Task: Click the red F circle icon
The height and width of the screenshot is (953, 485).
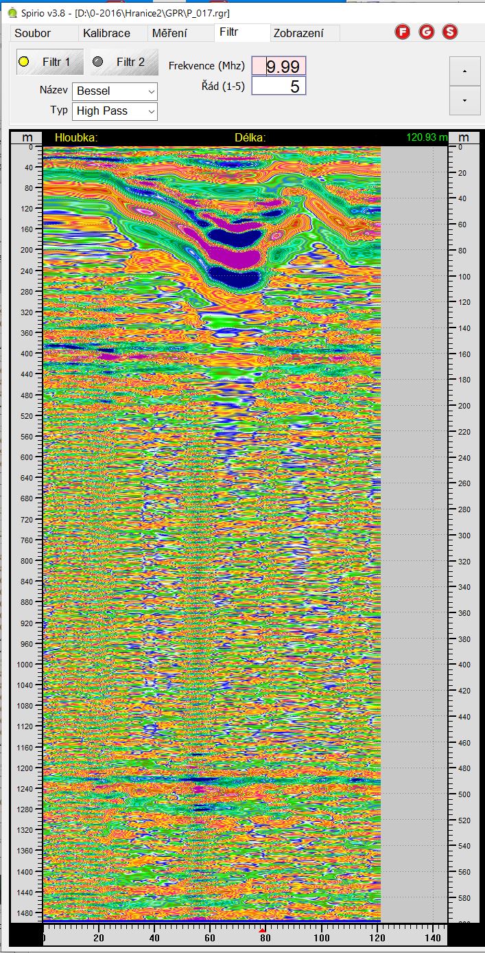Action: click(403, 32)
